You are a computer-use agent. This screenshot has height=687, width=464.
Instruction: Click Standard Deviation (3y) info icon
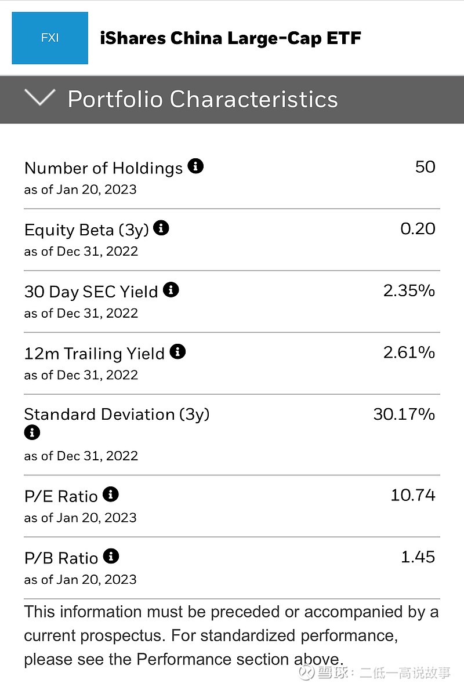tap(32, 432)
